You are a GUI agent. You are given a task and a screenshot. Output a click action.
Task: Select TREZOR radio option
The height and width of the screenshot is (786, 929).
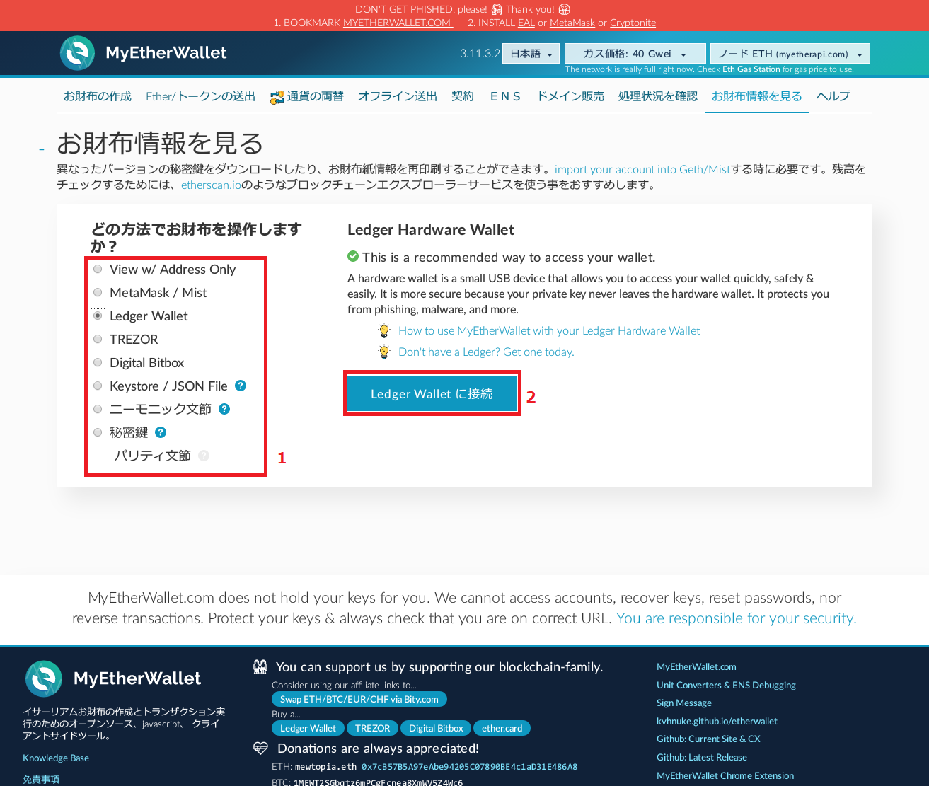coord(98,339)
